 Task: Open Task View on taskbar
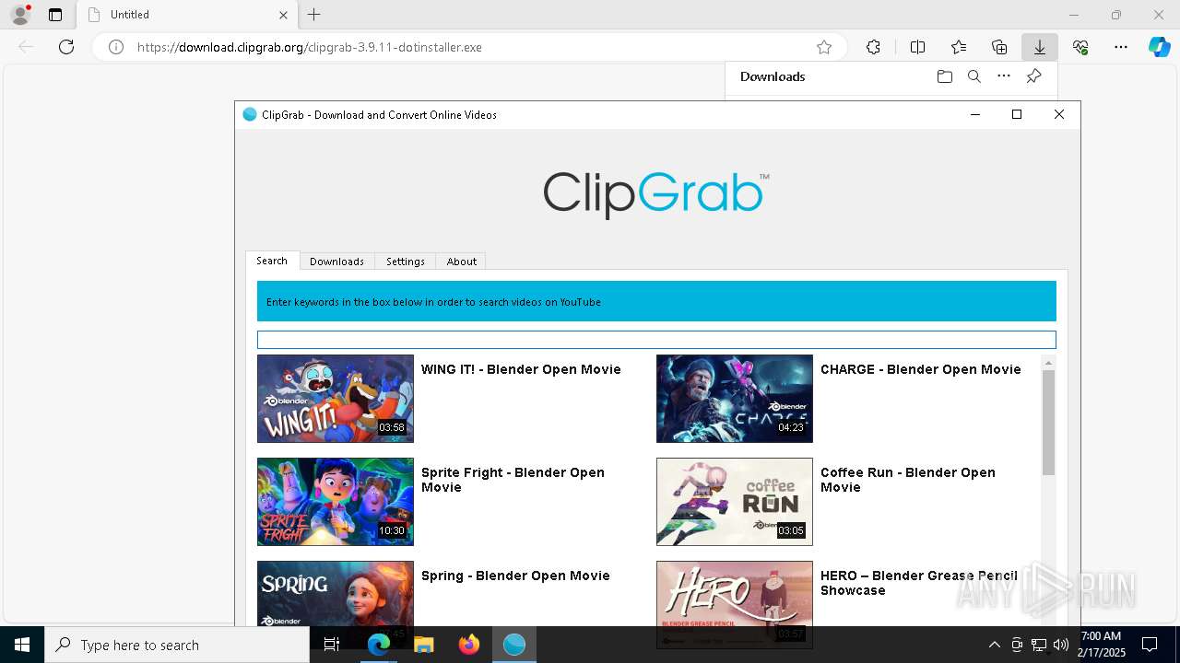pyautogui.click(x=333, y=645)
